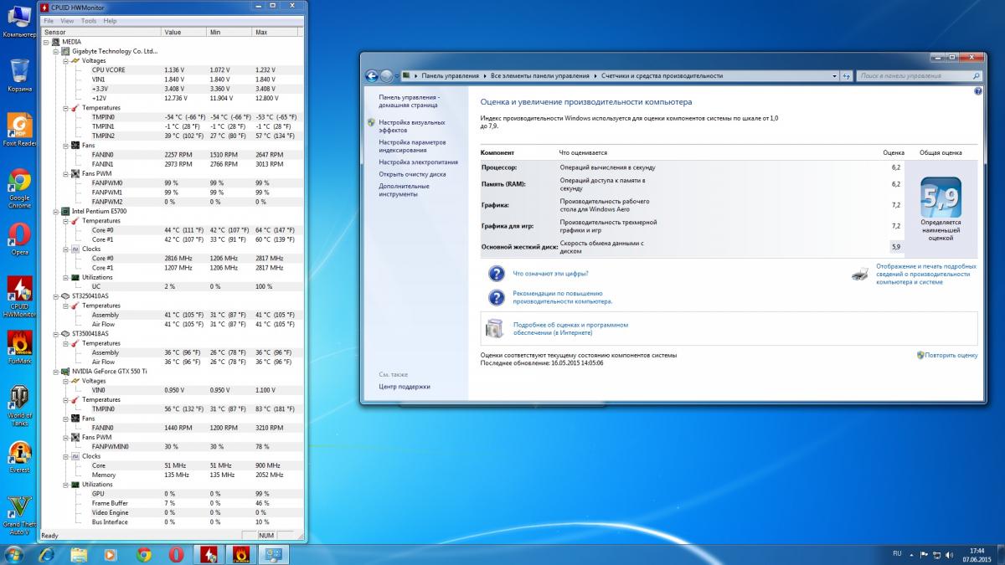Click the RU language indicator in tray

(x=897, y=553)
